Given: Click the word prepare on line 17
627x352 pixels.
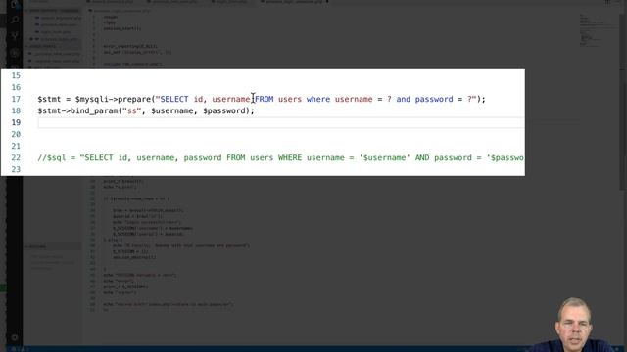Looking at the screenshot, I should pos(134,99).
